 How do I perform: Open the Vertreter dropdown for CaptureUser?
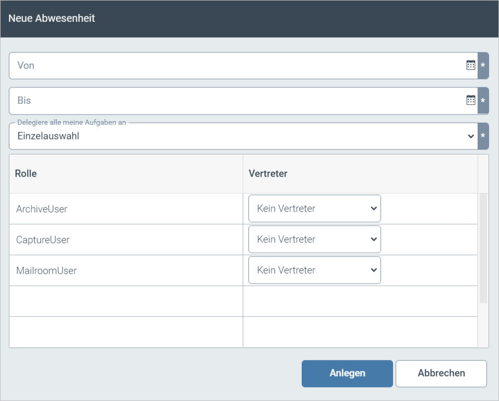click(314, 240)
